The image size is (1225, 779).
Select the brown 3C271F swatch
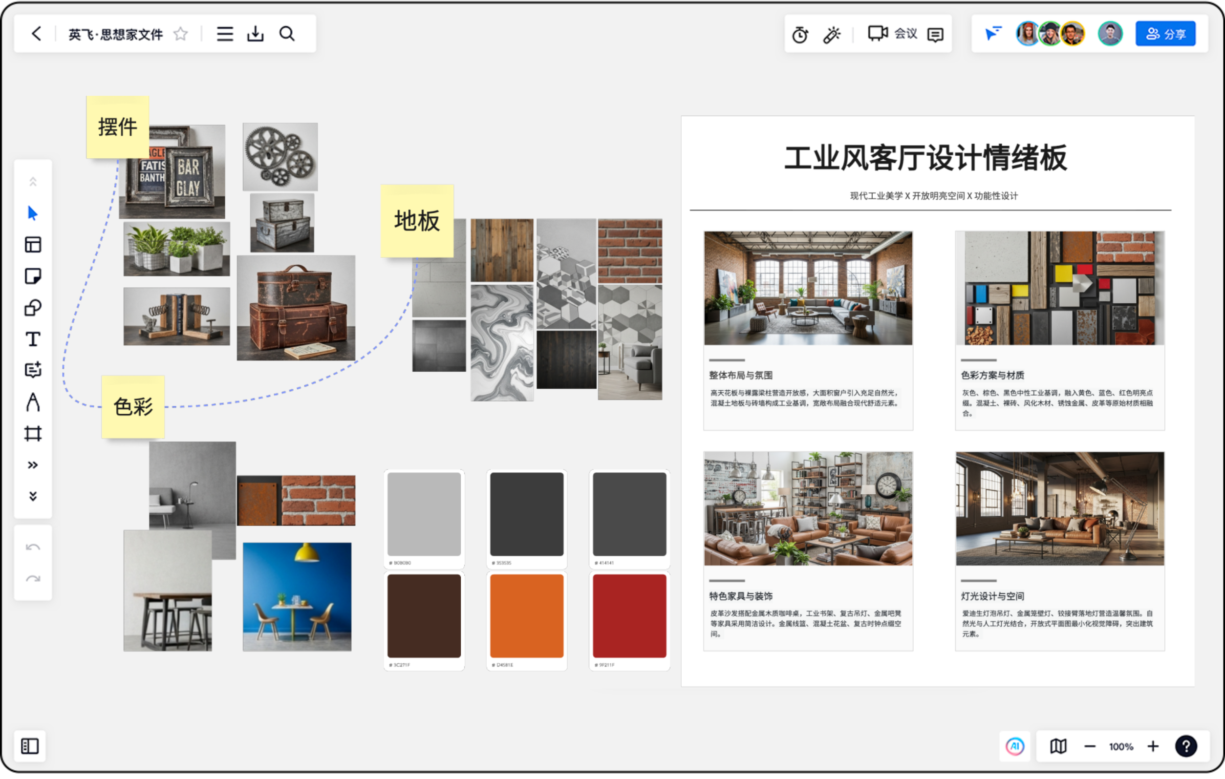tap(424, 616)
